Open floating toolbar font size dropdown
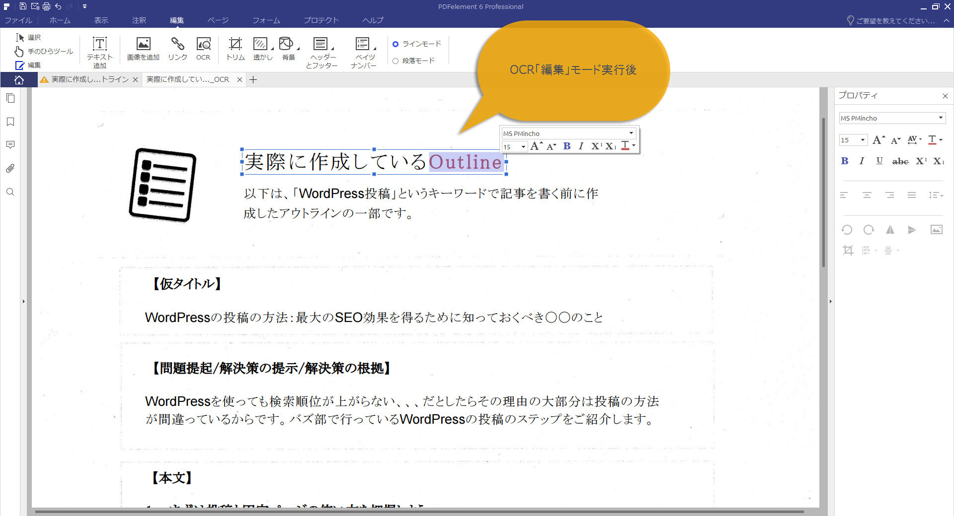Viewport: 954px width, 516px height. pos(523,147)
